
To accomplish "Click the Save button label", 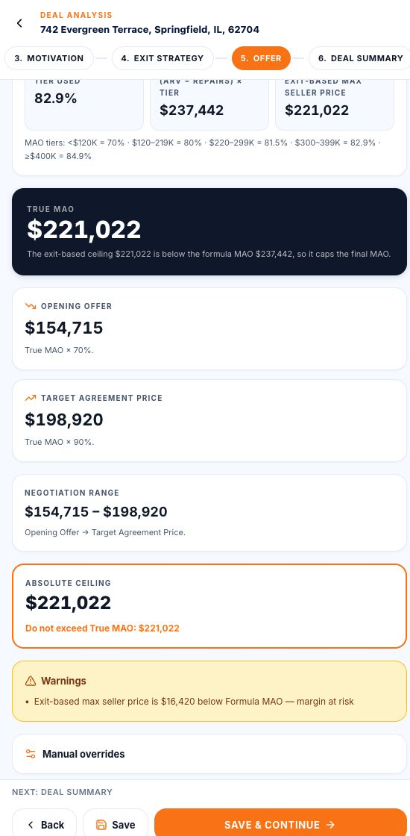I will [124, 825].
